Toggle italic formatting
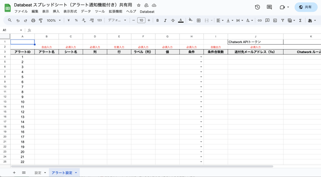 click(x=165, y=20)
